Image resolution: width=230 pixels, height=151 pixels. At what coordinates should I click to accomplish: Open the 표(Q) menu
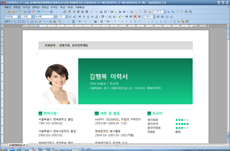63,7
